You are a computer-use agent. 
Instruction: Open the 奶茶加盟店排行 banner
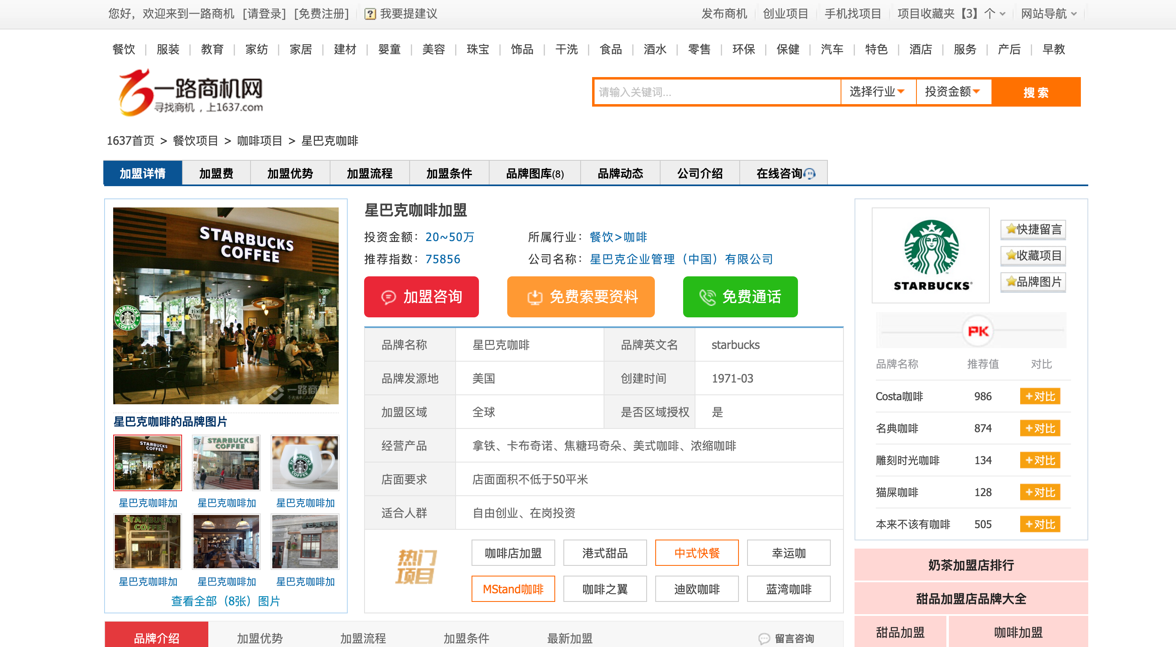tap(971, 565)
